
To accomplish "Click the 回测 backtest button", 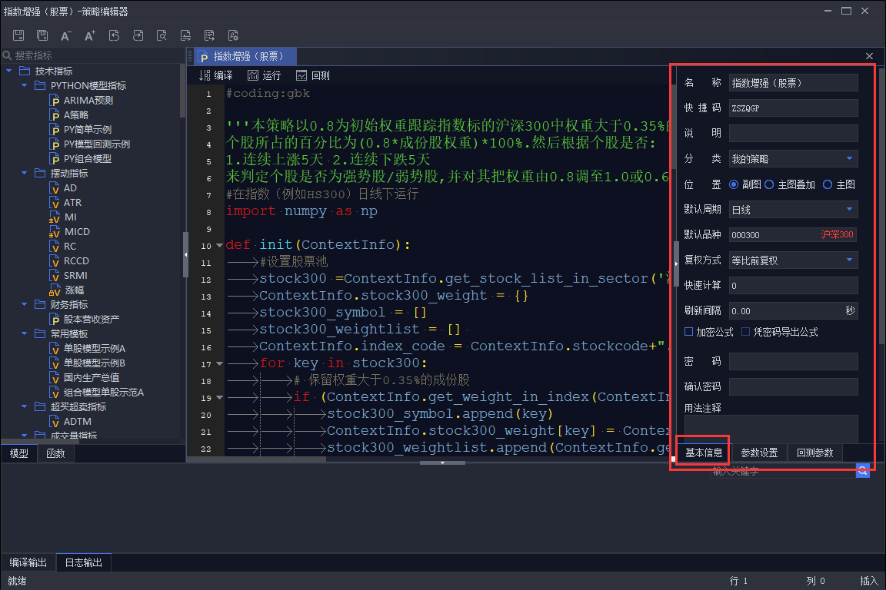I will tap(312, 75).
